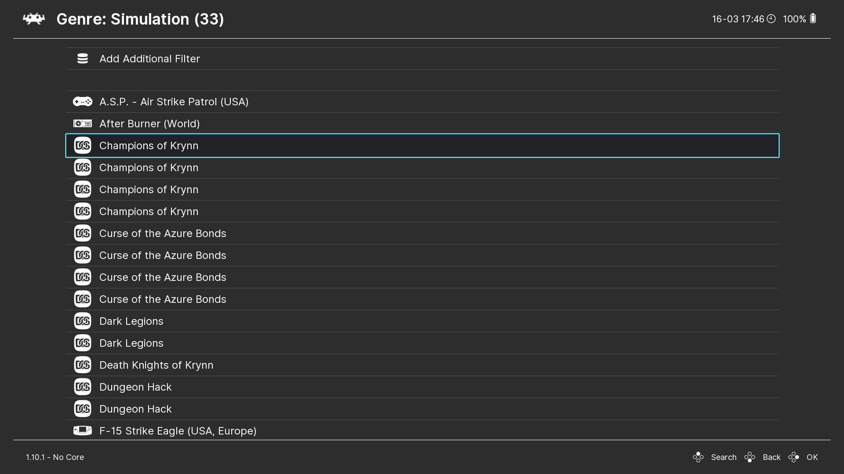Click the "1.10.1 - No Core" version text
The width and height of the screenshot is (844, 474).
[55, 457]
